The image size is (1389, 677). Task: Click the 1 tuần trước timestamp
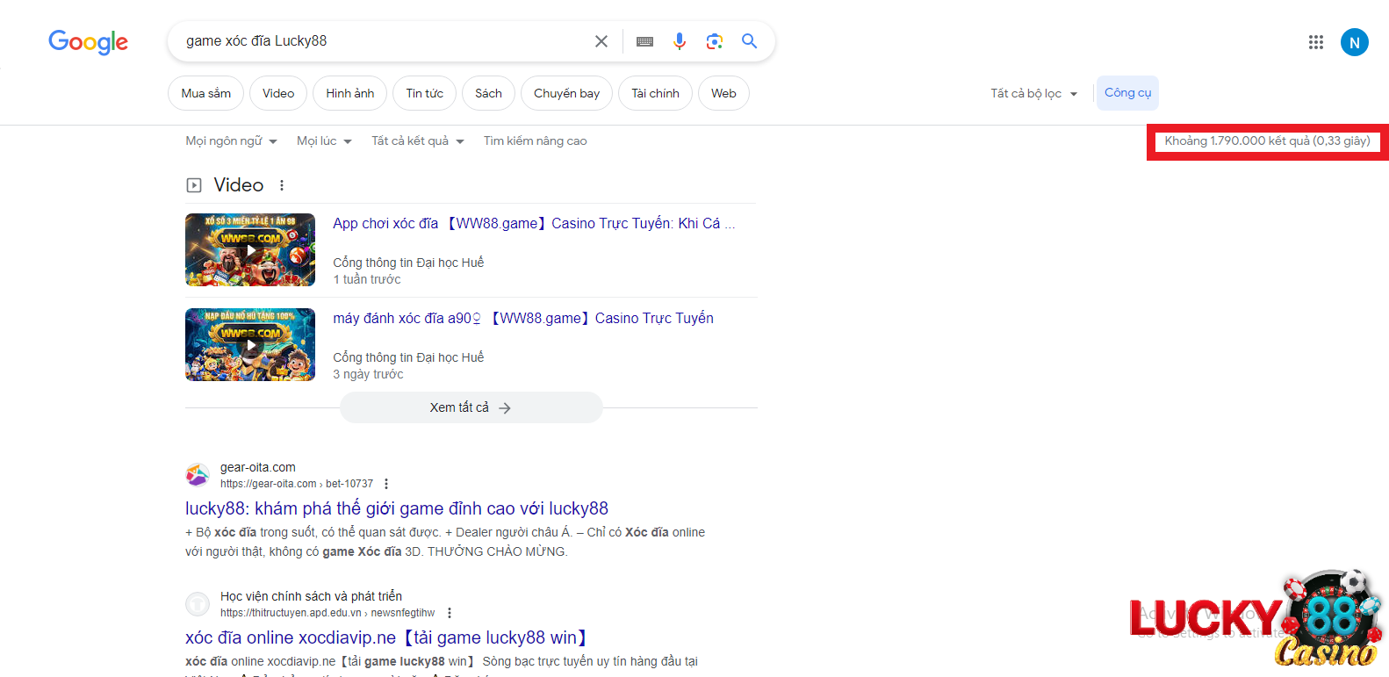click(x=367, y=279)
